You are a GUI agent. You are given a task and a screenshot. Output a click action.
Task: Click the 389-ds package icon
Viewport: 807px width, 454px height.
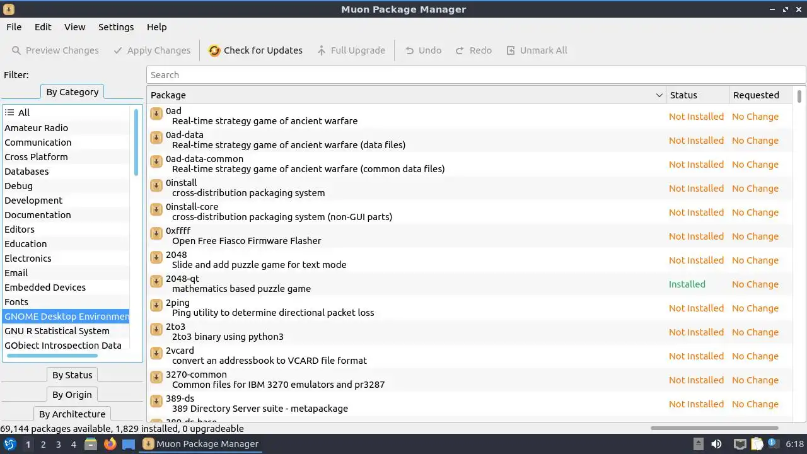coord(156,401)
